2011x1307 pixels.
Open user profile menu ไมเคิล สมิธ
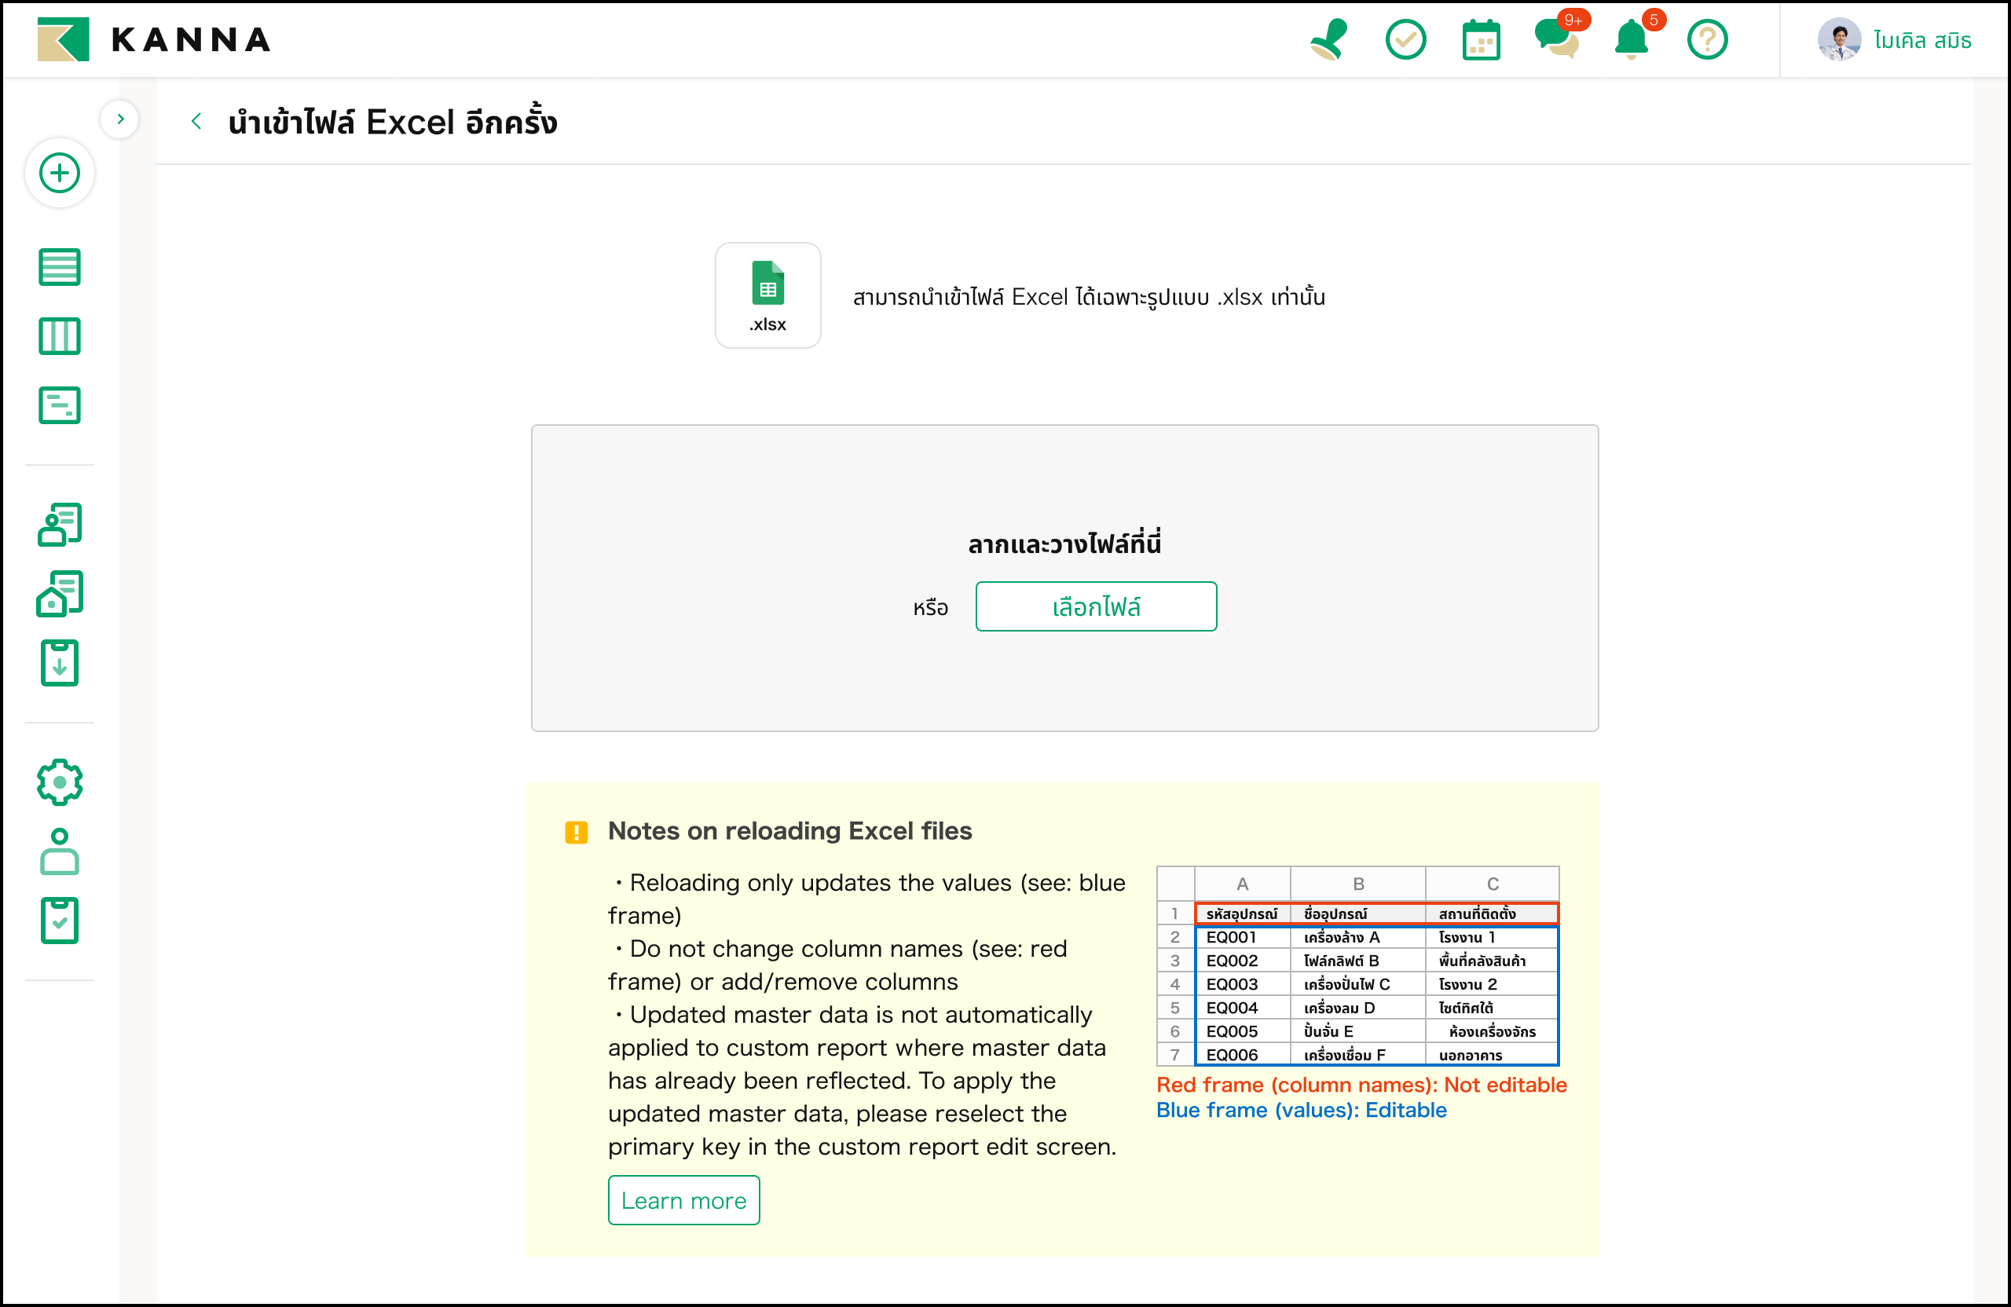point(1895,40)
